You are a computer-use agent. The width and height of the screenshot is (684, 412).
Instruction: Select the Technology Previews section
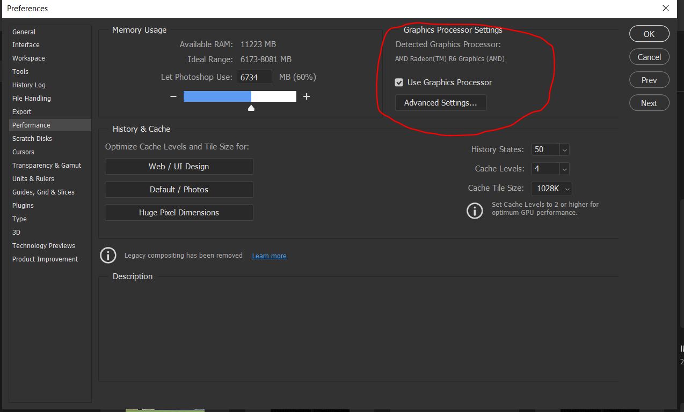[43, 245]
